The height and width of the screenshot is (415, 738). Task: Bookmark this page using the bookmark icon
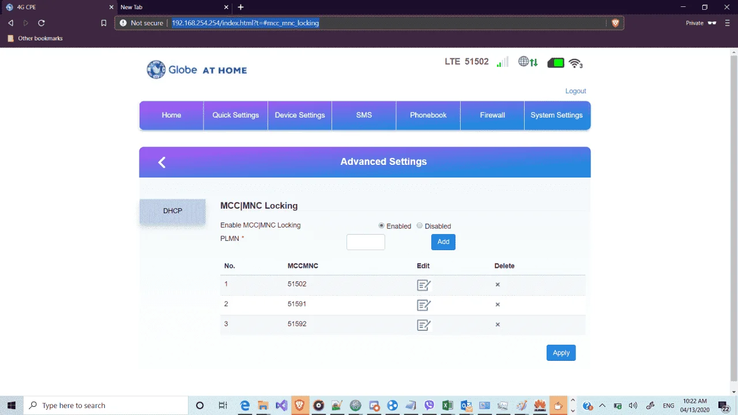click(104, 23)
